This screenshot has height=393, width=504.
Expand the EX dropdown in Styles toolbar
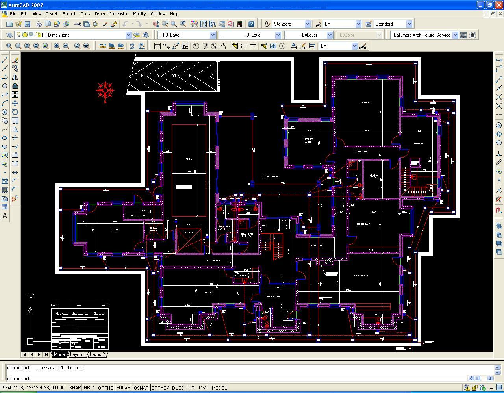[358, 24]
